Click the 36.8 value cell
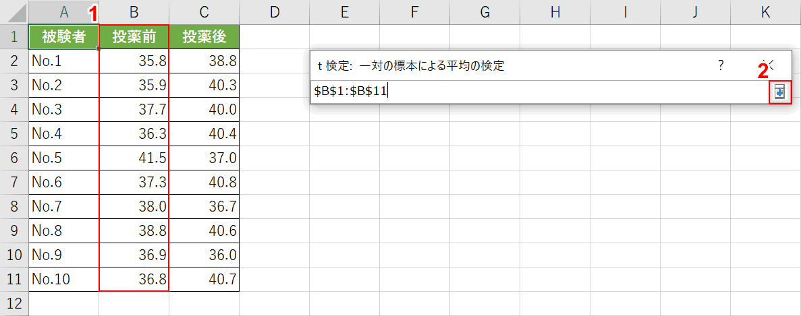This screenshot has width=801, height=316. [134, 279]
